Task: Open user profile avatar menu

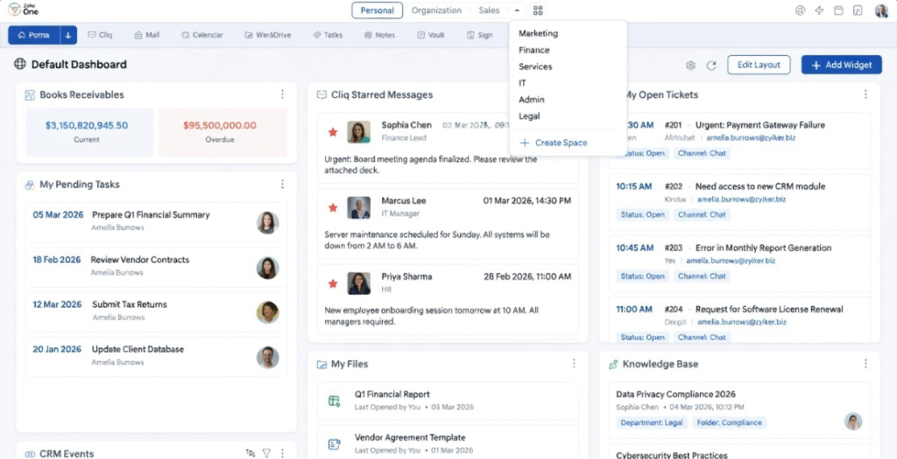Action: pos(881,10)
